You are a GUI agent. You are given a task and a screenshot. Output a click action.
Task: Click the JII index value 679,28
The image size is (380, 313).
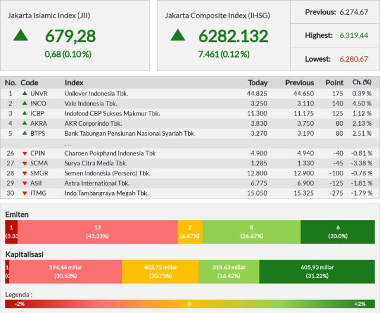pyautogui.click(x=71, y=36)
